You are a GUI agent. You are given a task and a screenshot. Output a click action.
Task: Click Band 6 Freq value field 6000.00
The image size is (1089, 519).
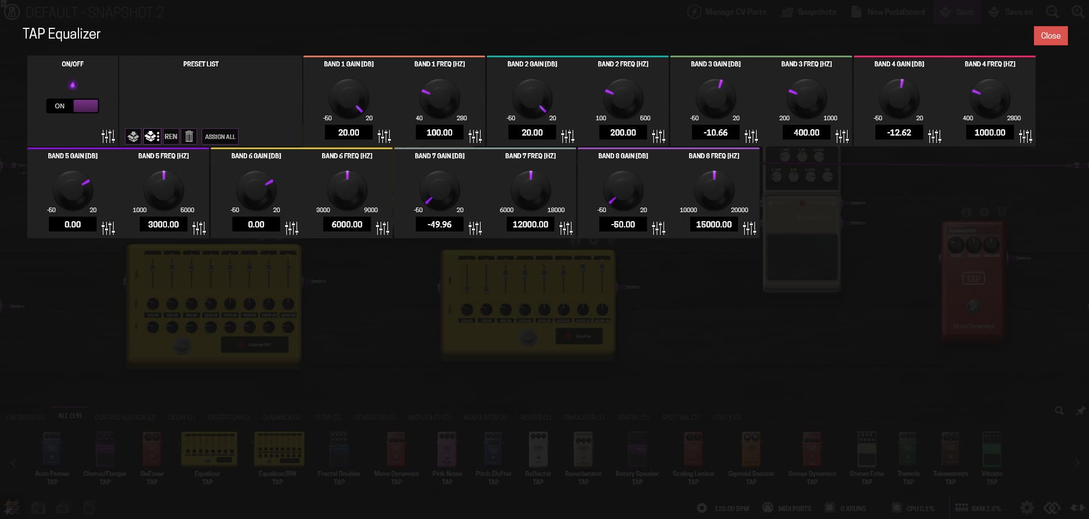tap(347, 225)
